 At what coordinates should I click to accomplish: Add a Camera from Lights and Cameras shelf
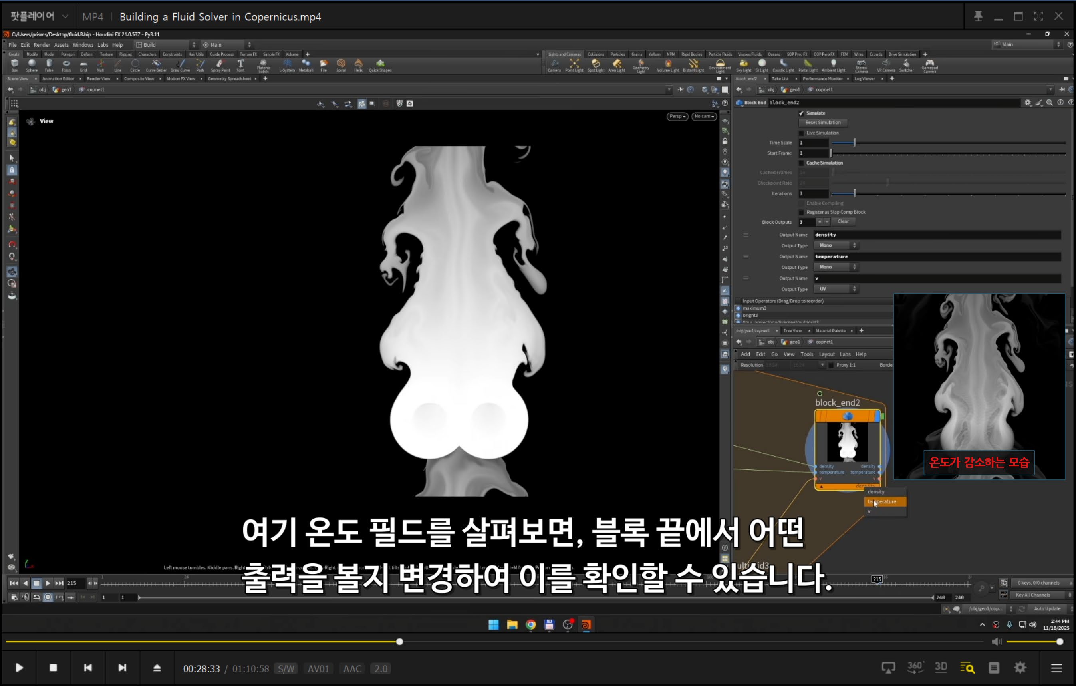click(554, 65)
